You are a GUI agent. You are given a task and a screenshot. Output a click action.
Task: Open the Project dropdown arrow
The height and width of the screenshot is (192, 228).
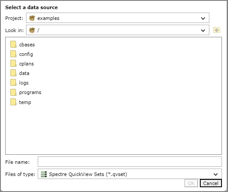(203, 19)
